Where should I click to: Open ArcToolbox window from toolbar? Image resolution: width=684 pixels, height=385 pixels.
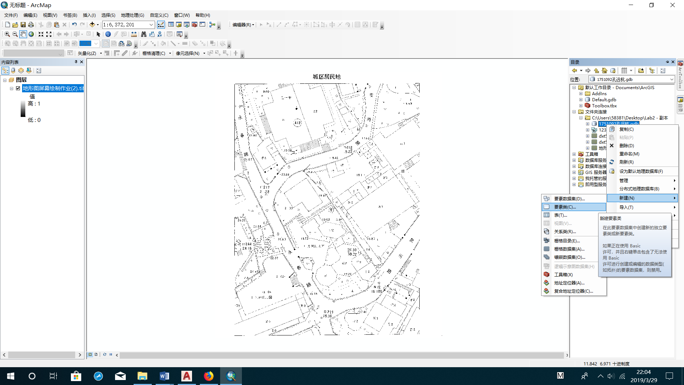tap(195, 25)
